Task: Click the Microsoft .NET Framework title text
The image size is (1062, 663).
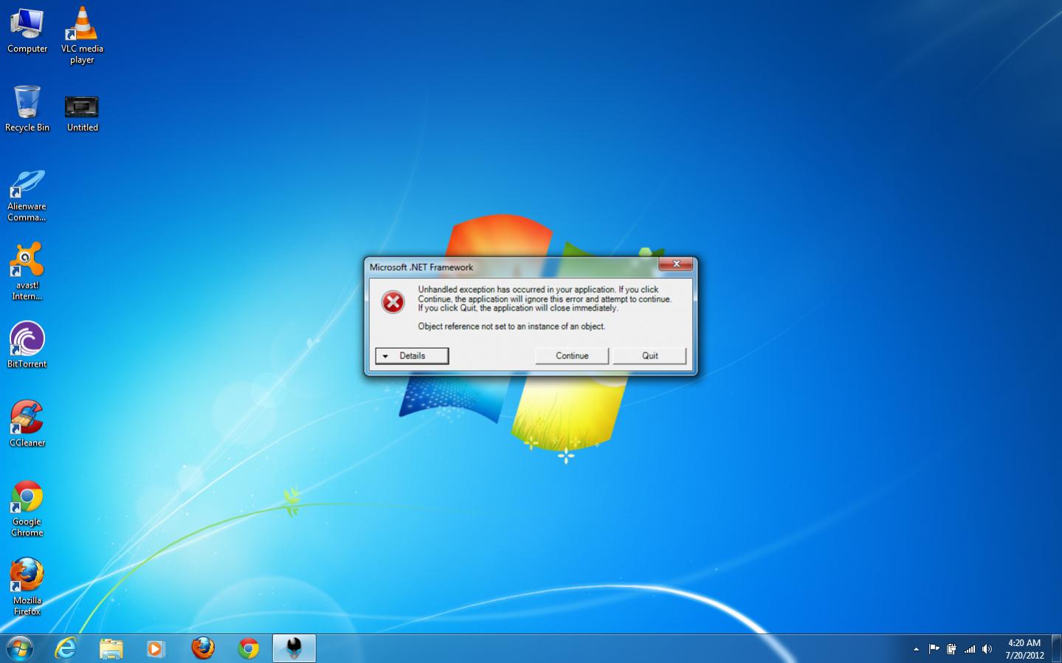Action: (x=421, y=267)
